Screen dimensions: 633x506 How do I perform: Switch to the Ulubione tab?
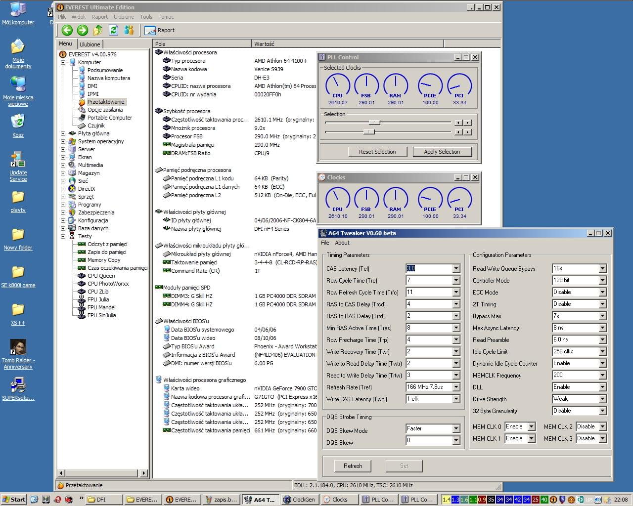tap(90, 44)
